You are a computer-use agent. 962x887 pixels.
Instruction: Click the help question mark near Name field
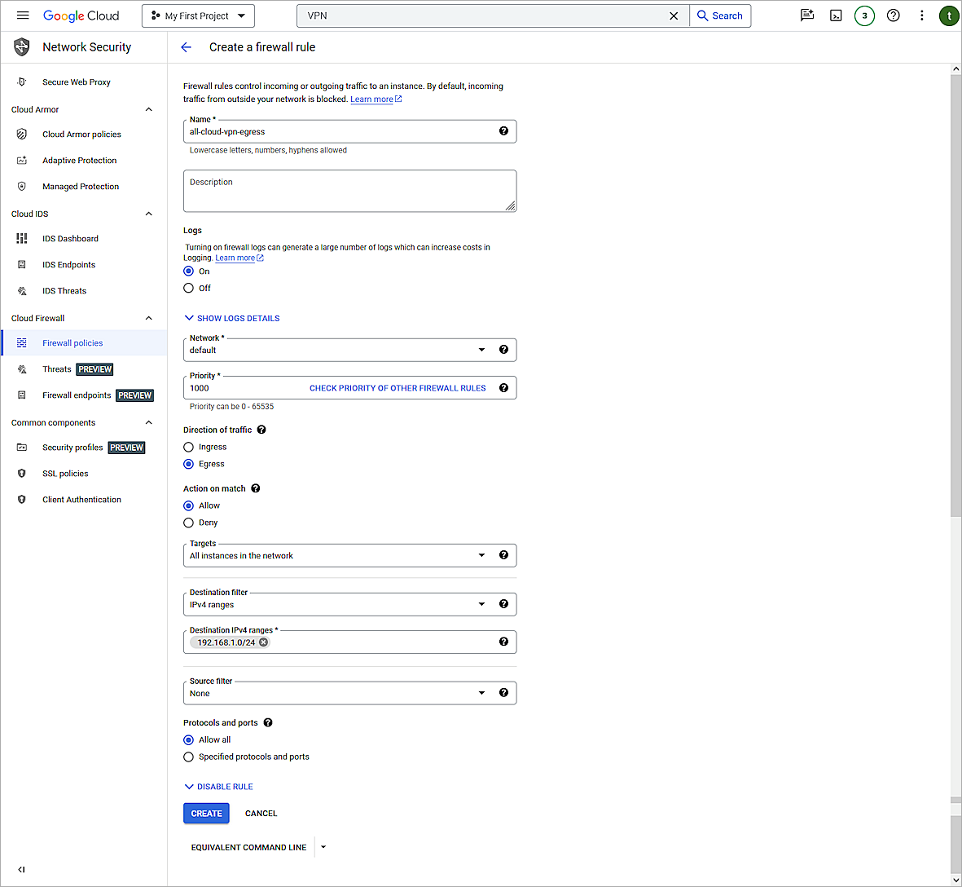coord(503,130)
